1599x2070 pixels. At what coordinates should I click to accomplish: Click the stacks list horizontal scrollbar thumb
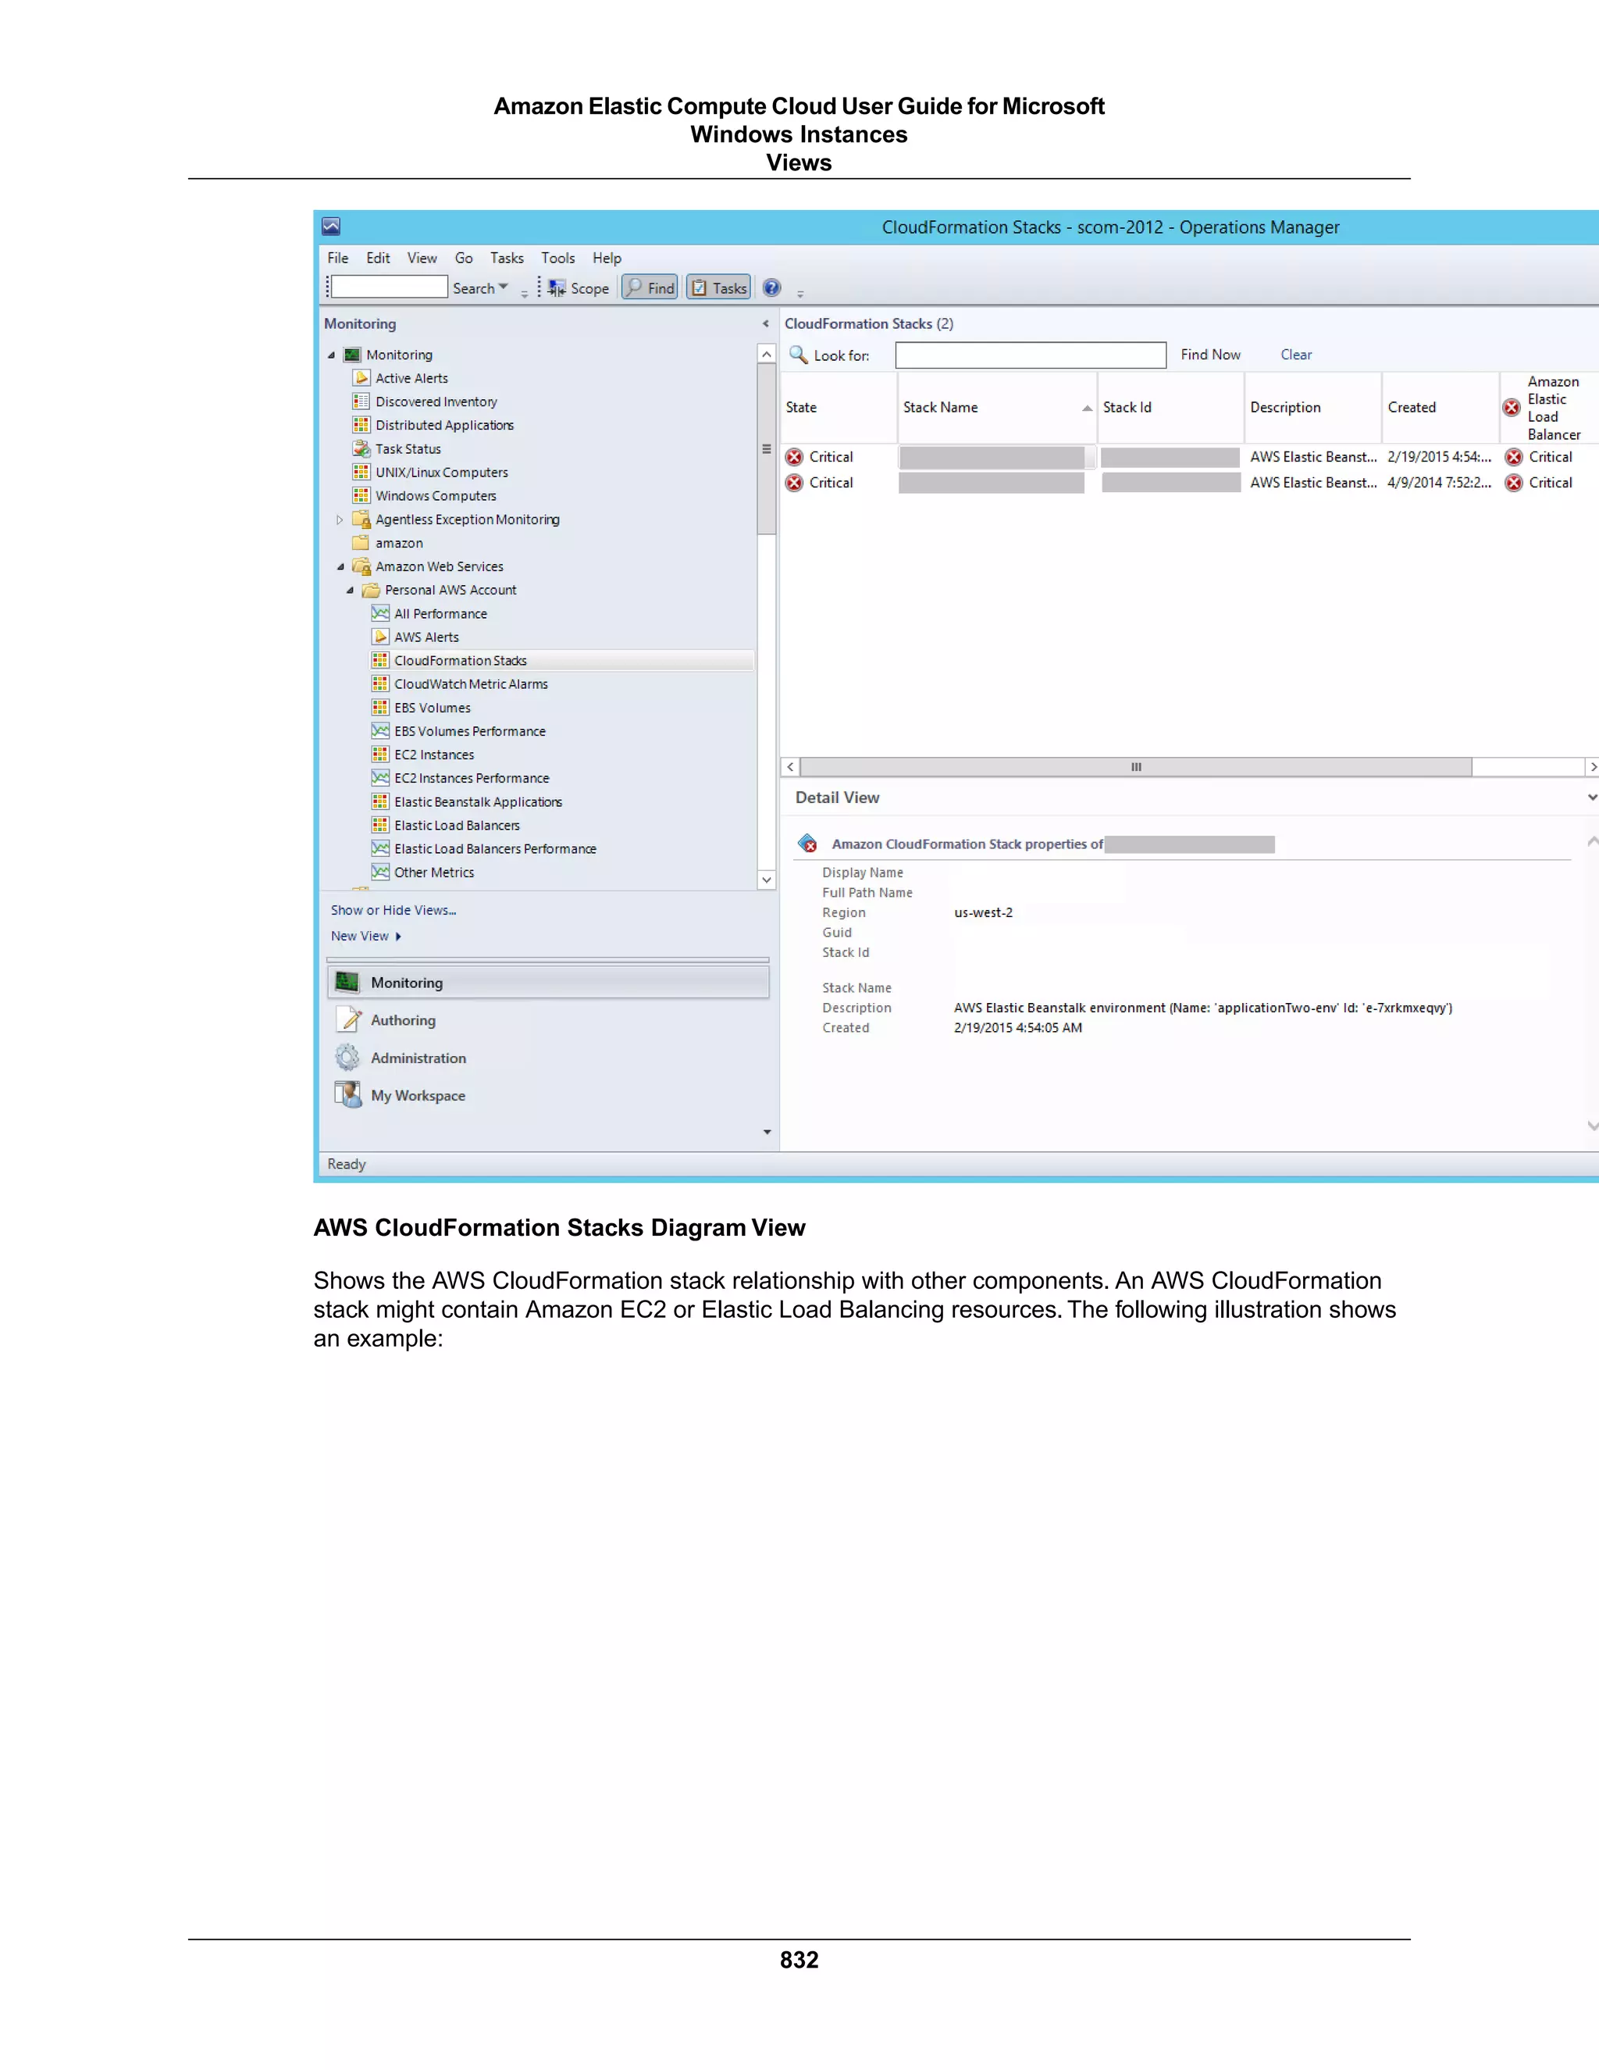(x=1136, y=767)
